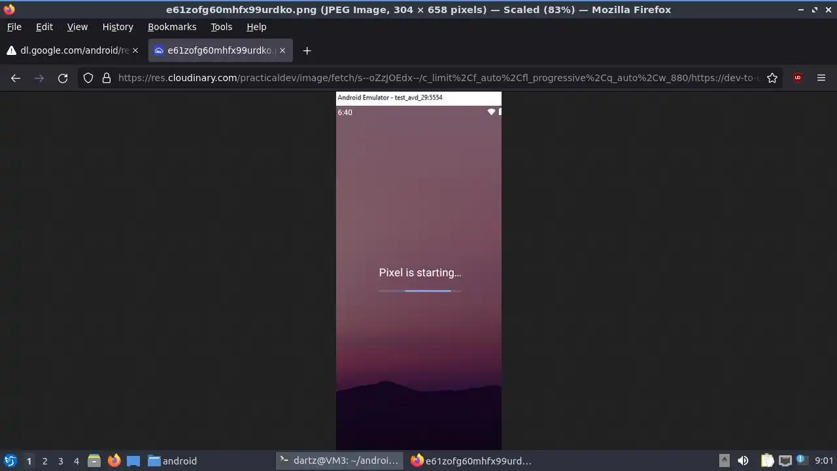
Task: Switch to workspace 4
Action: pyautogui.click(x=76, y=461)
